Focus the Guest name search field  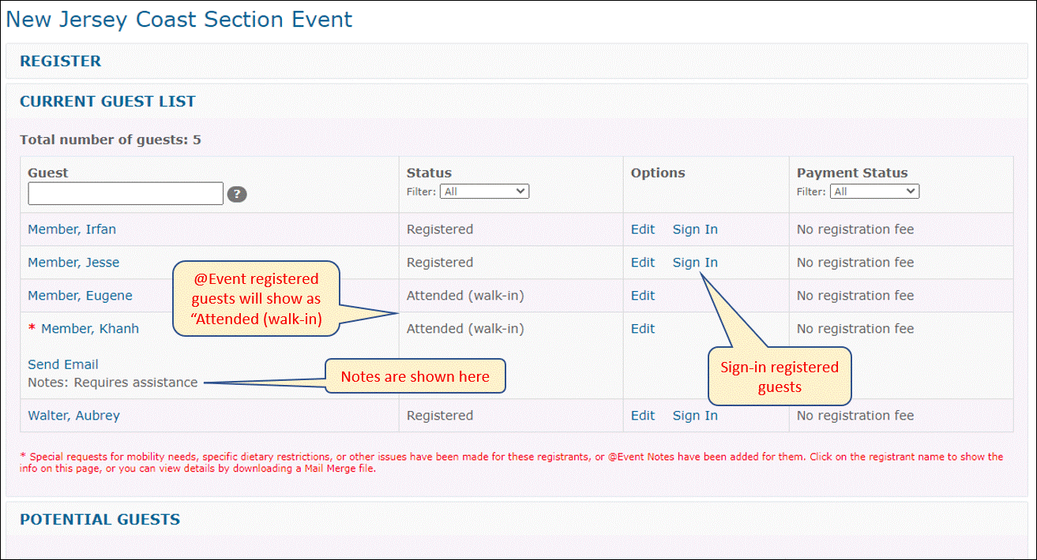click(x=126, y=193)
